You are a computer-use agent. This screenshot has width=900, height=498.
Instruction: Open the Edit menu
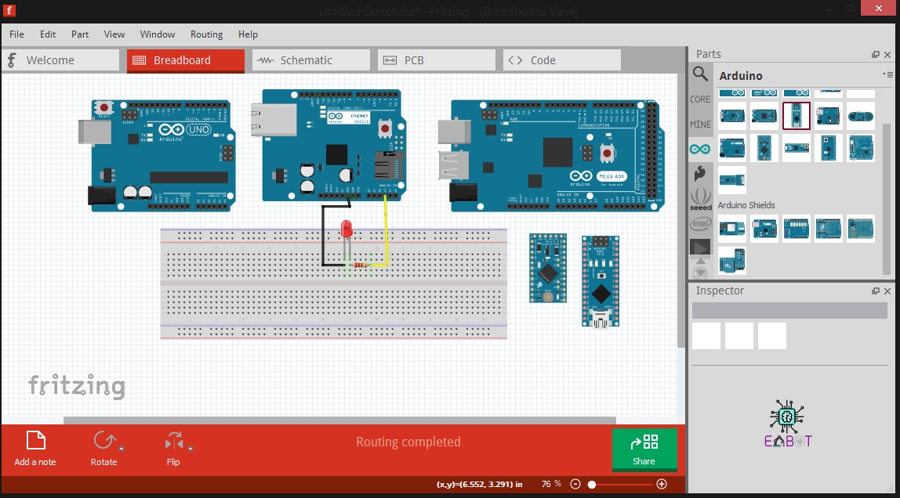pyautogui.click(x=48, y=34)
